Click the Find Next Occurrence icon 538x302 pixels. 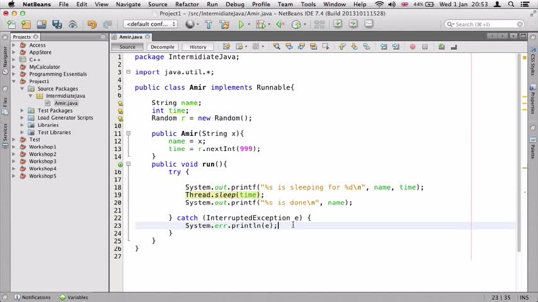click(x=301, y=47)
